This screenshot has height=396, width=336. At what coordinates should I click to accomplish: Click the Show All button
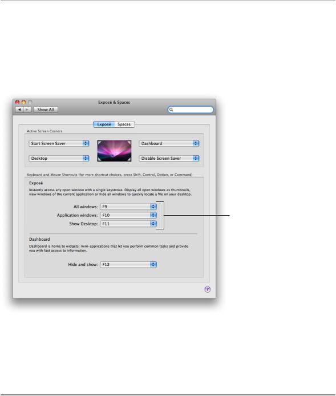pos(46,110)
